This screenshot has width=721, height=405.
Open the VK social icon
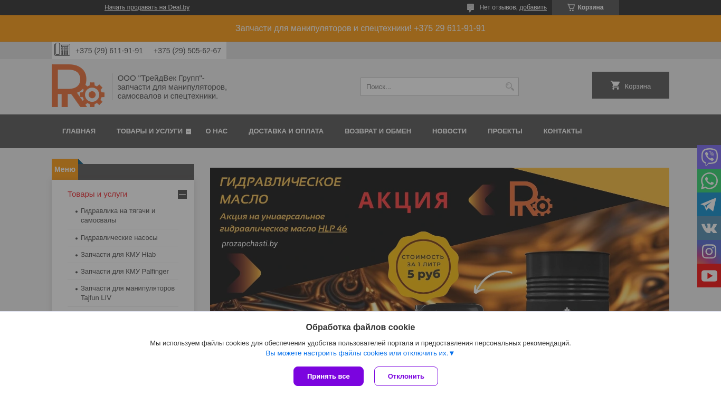[x=709, y=228]
